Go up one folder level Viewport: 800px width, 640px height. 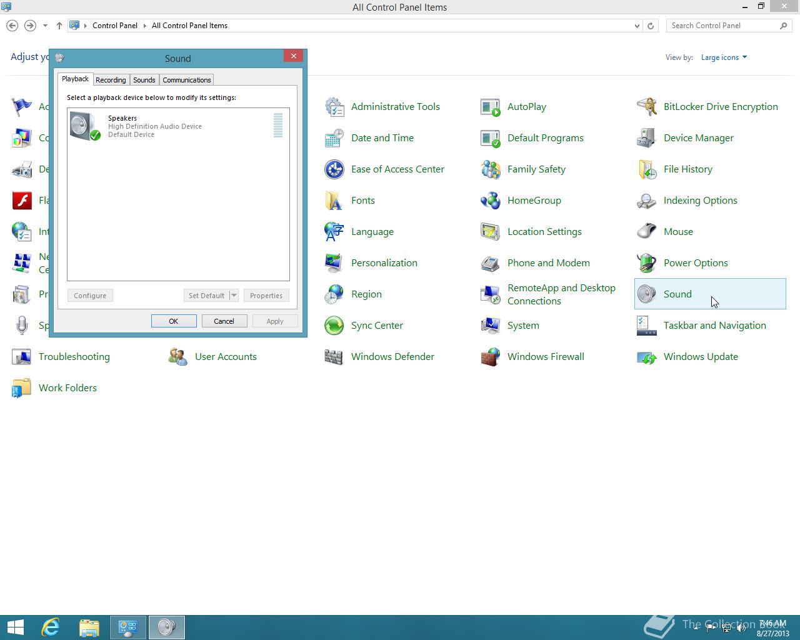(x=59, y=26)
